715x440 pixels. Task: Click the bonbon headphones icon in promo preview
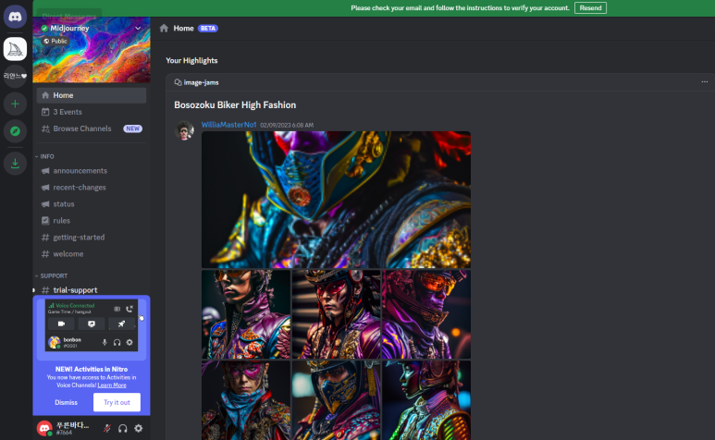[117, 343]
